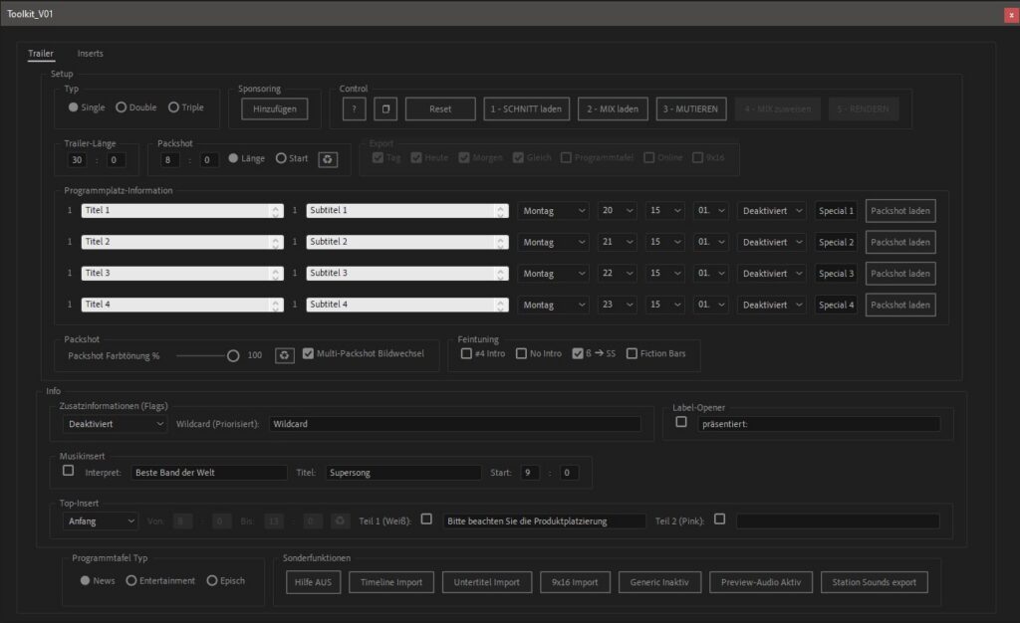
Task: Enable the Label-Opener checkbox
Action: tap(681, 422)
